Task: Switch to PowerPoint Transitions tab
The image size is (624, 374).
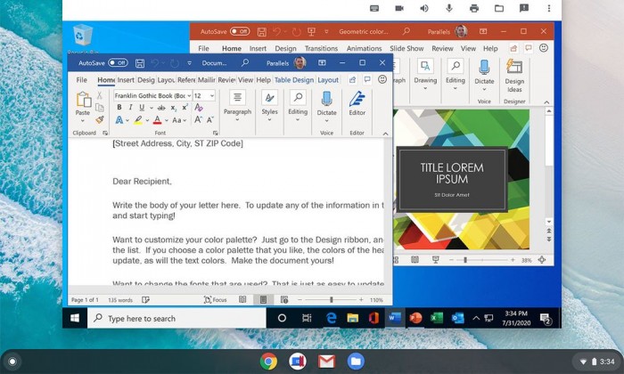Action: tap(321, 48)
